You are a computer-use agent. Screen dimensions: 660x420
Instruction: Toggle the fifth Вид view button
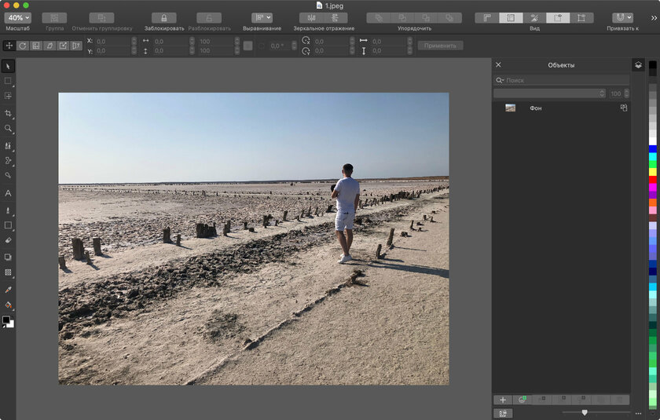click(x=581, y=17)
